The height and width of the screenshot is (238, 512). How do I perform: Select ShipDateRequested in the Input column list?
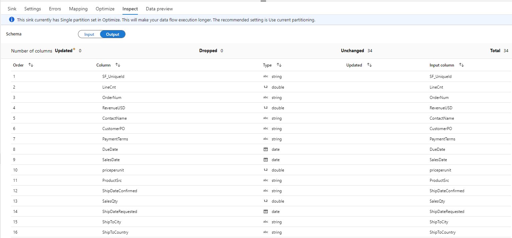447,212
